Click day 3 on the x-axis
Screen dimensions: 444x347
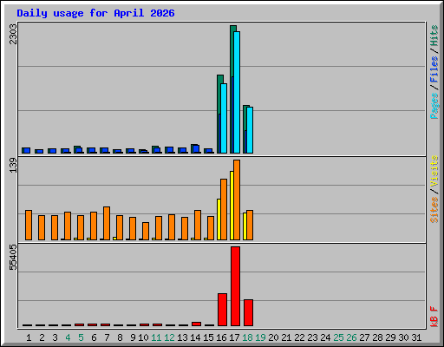coord(55,337)
